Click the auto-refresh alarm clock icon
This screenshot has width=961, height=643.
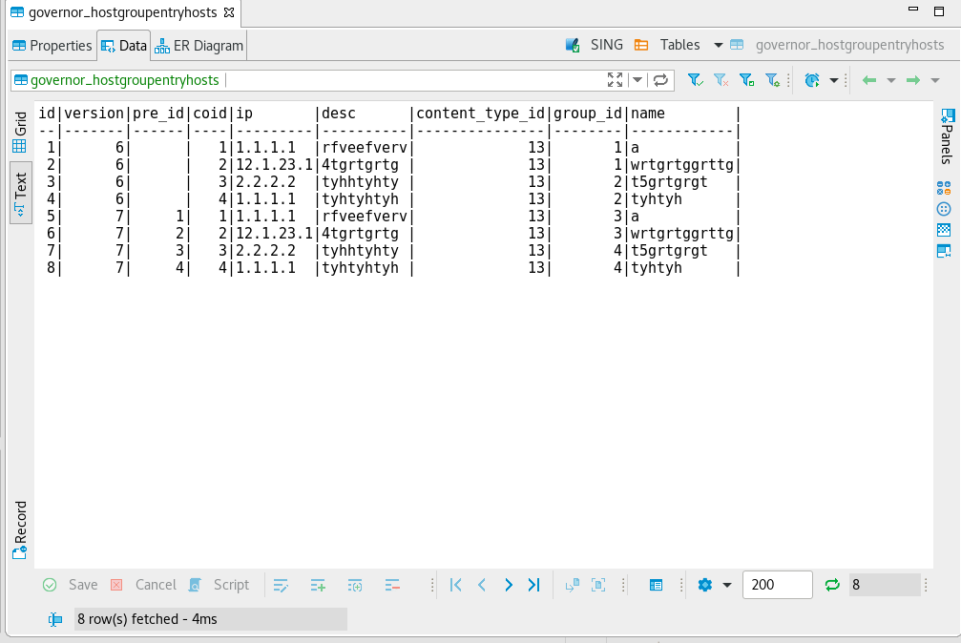click(x=812, y=80)
